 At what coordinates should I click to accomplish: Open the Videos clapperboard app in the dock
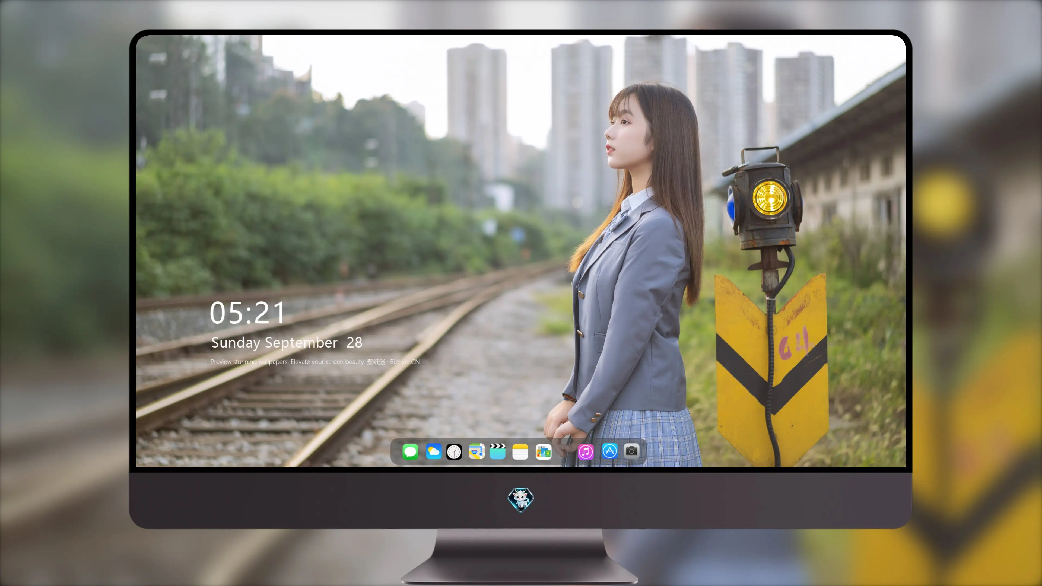[x=498, y=452]
